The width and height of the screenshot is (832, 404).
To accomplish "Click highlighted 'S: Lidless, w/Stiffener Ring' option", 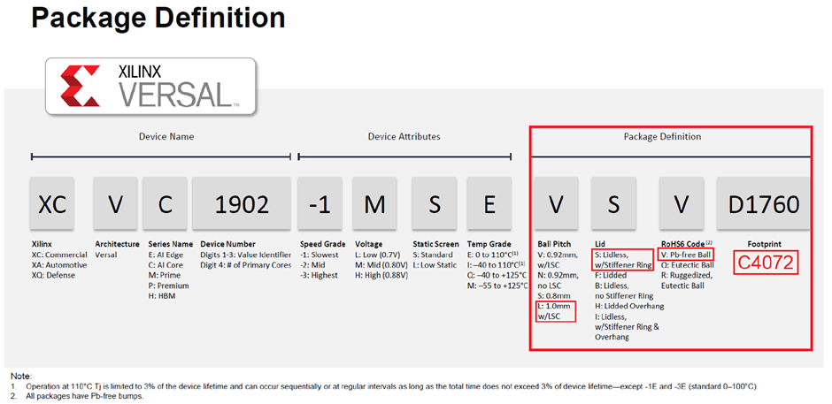I will (x=624, y=258).
